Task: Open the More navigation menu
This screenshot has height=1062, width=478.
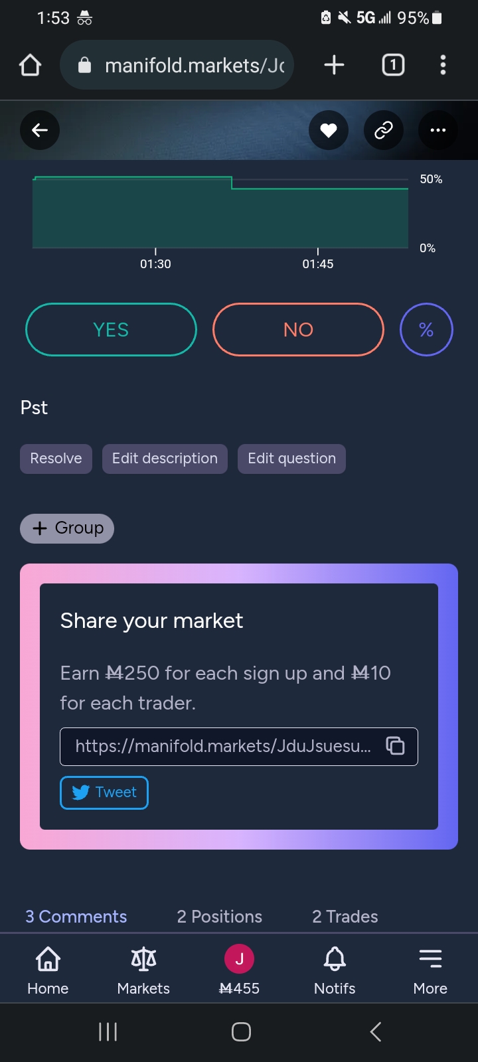Action: (x=430, y=970)
